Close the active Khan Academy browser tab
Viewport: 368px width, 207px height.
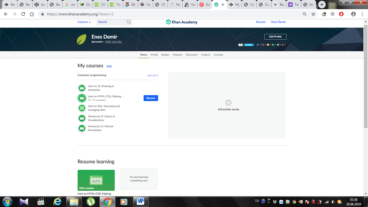click(x=223, y=5)
